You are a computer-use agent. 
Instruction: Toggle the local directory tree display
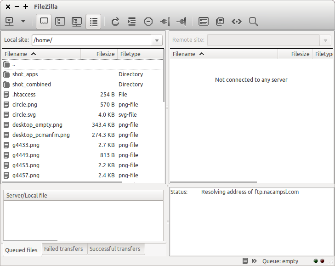click(x=60, y=22)
